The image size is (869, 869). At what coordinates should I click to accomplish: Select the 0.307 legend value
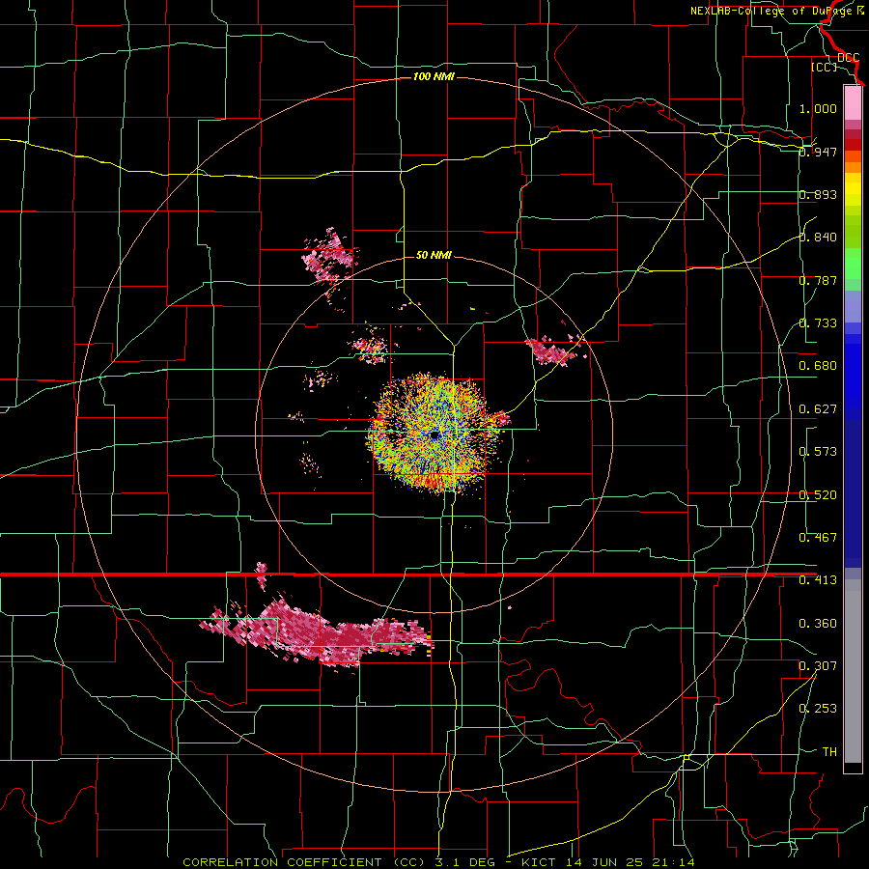tap(818, 665)
